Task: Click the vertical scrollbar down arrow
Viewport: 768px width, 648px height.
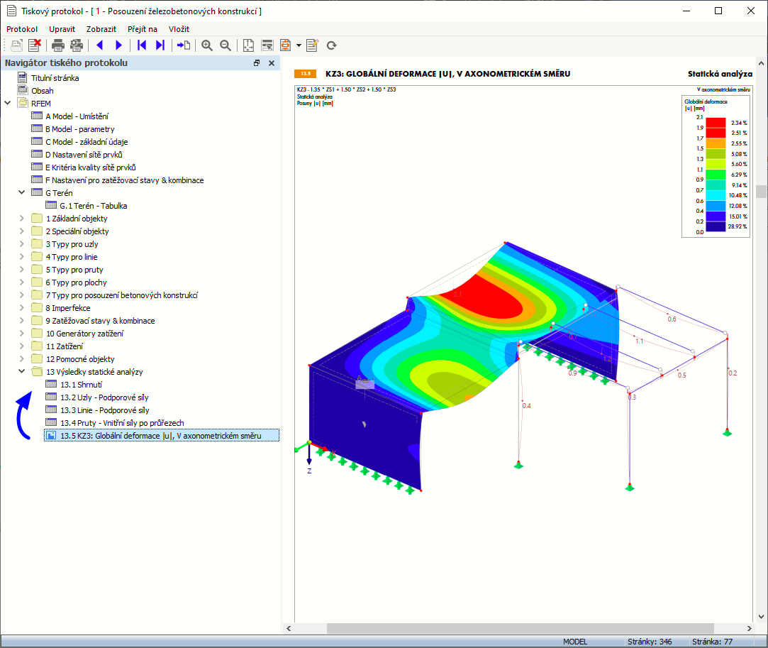Action: tap(761, 617)
